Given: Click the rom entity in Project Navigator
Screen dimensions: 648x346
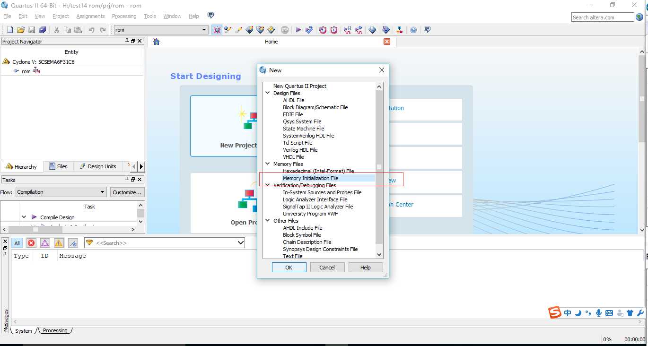Looking at the screenshot, I should (x=26, y=71).
